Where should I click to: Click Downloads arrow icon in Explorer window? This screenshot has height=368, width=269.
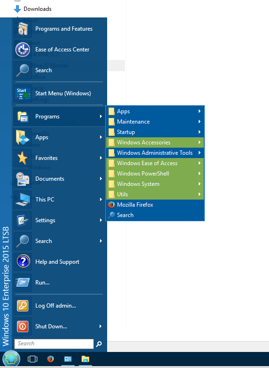point(17,9)
